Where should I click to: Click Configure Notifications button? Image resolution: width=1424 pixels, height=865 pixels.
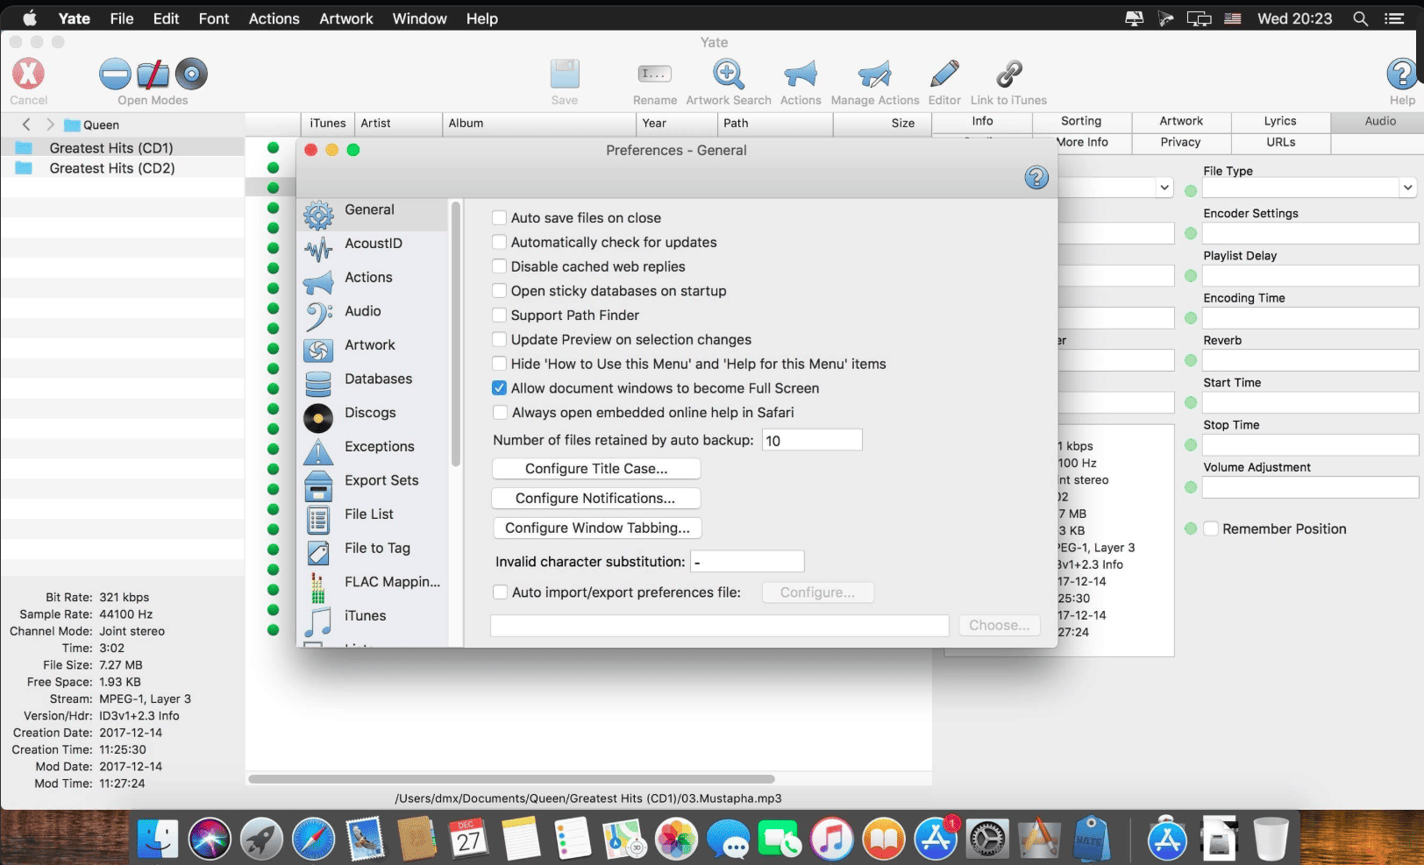click(x=595, y=500)
